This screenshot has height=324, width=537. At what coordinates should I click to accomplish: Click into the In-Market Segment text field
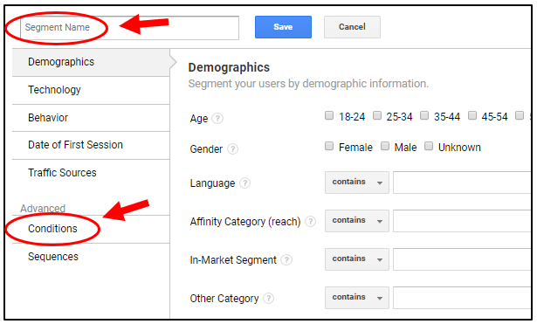[462, 259]
